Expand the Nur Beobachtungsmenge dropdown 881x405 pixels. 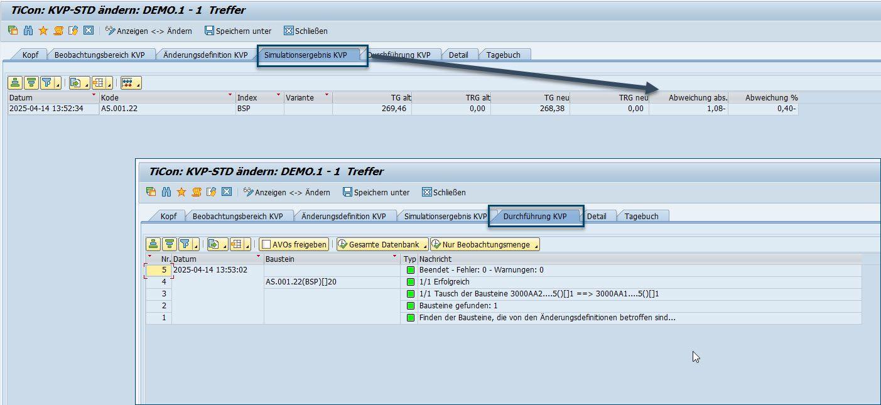[485, 244]
